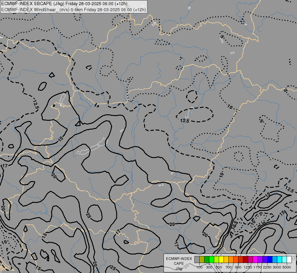The width and height of the screenshot is (297, 273).
Task: Pick the sky blue legend swatch
Action: 275,259
